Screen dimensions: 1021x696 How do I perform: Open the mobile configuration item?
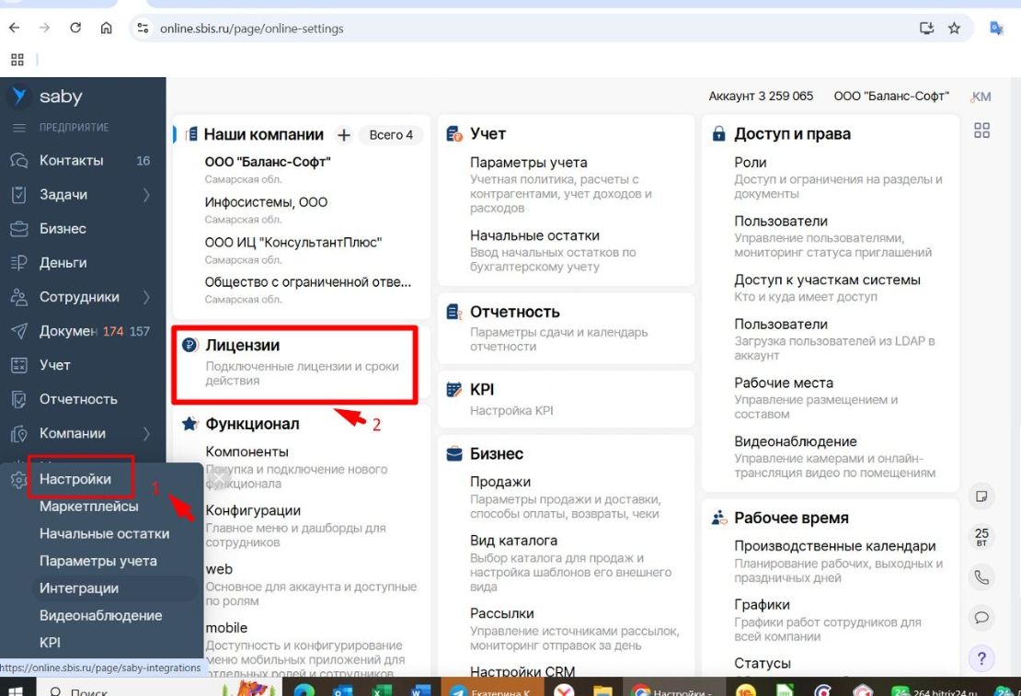pyautogui.click(x=226, y=628)
